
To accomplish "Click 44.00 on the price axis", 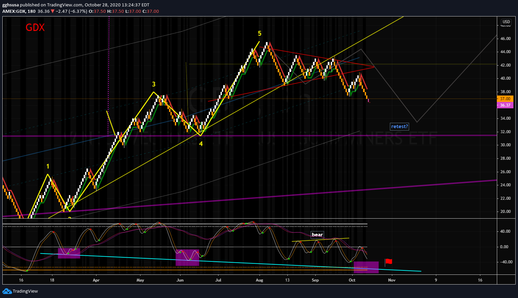I will [505, 52].
